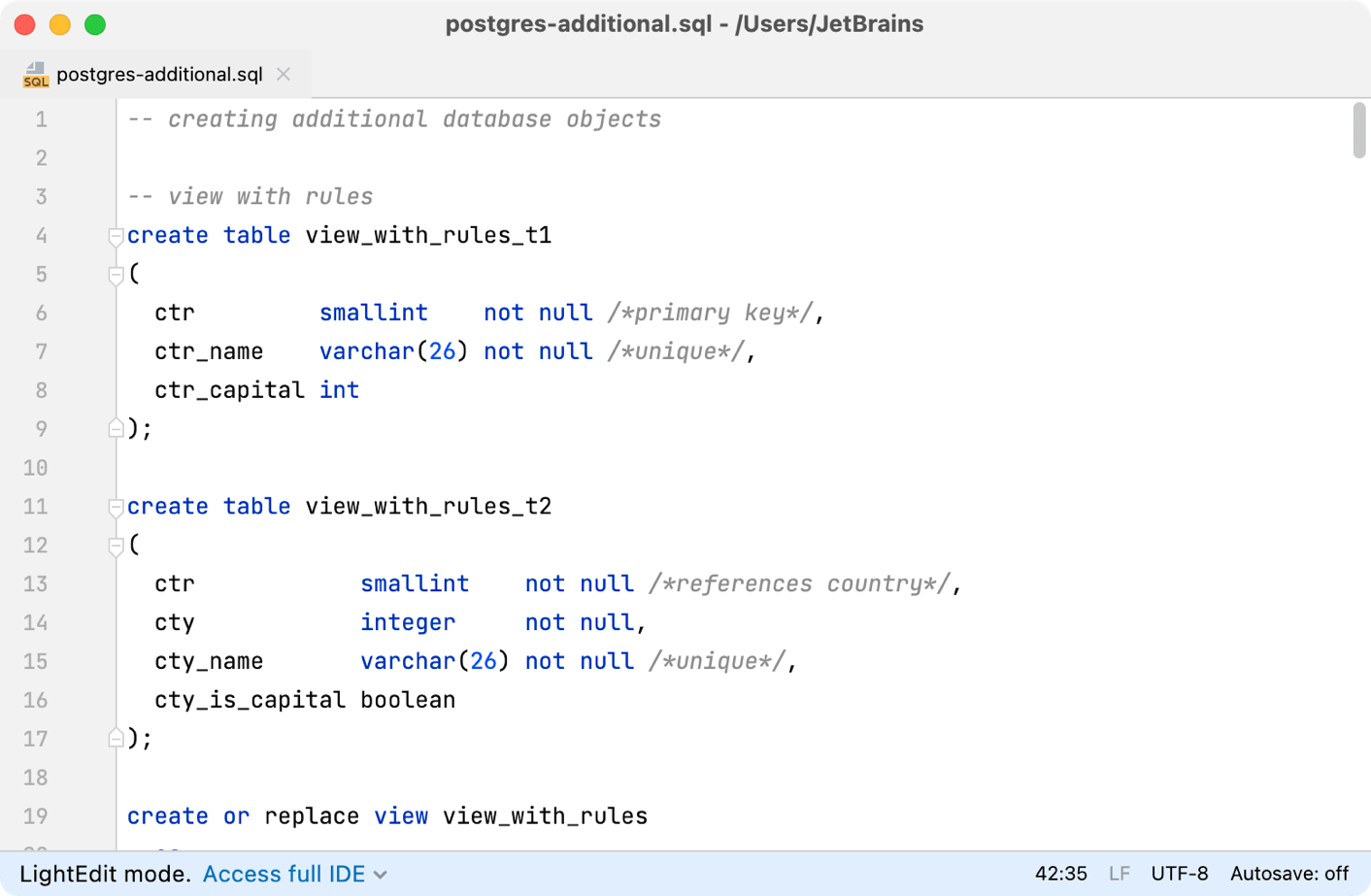1371x896 pixels.
Task: Click line number 1 in the gutter
Action: click(x=41, y=119)
